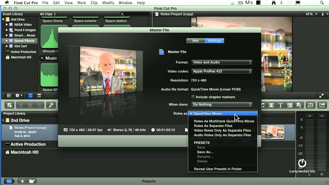
Task: Switch to the Settings tab
Action: [x=215, y=41]
